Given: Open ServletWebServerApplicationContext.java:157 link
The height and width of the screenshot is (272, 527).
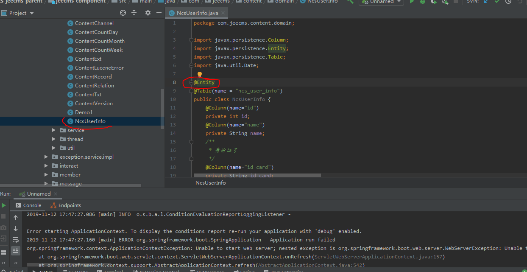Looking at the screenshot, I should tap(379, 257).
